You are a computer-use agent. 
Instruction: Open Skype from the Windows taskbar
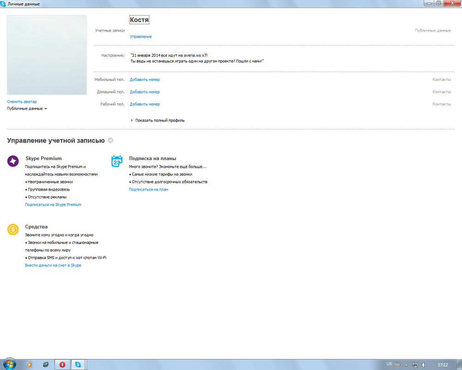click(78, 364)
